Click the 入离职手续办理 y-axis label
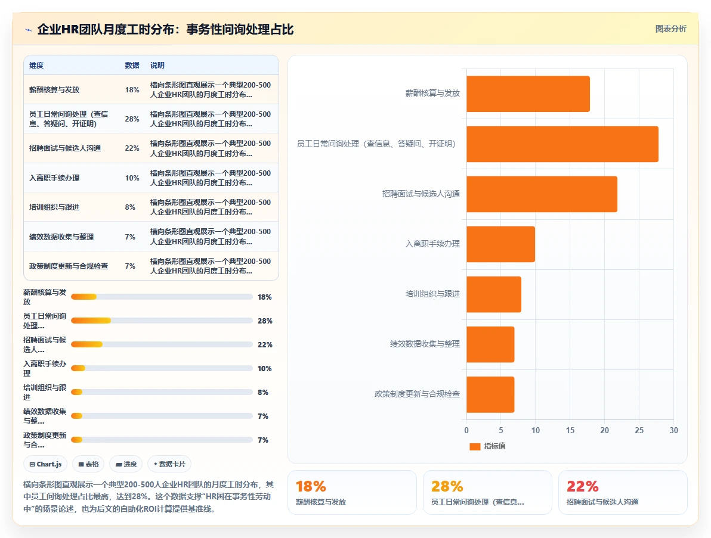The width and height of the screenshot is (711, 538). coord(432,244)
